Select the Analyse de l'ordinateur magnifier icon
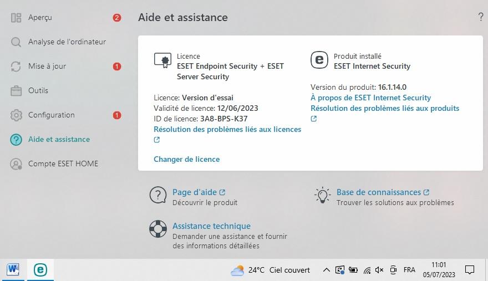 pos(16,42)
